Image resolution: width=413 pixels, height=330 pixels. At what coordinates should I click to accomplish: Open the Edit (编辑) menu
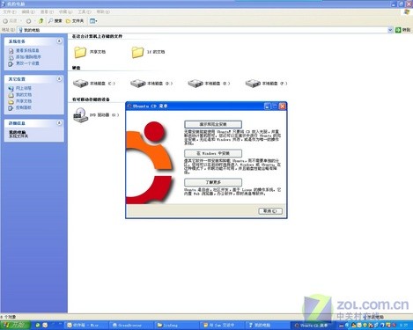tap(28, 11)
